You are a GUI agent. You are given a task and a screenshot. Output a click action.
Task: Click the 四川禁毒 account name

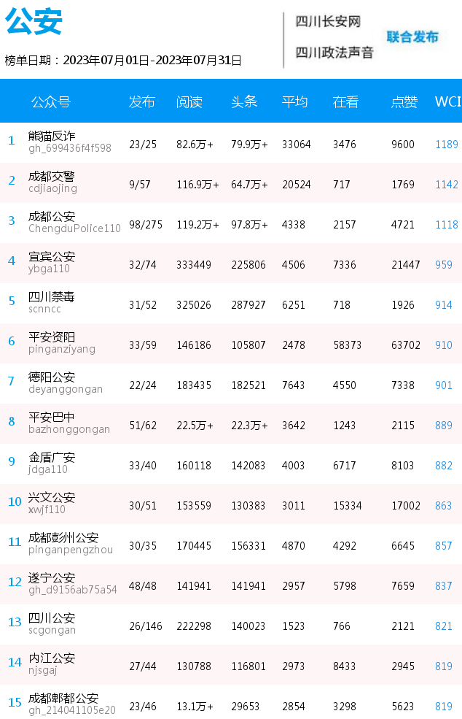(51, 296)
